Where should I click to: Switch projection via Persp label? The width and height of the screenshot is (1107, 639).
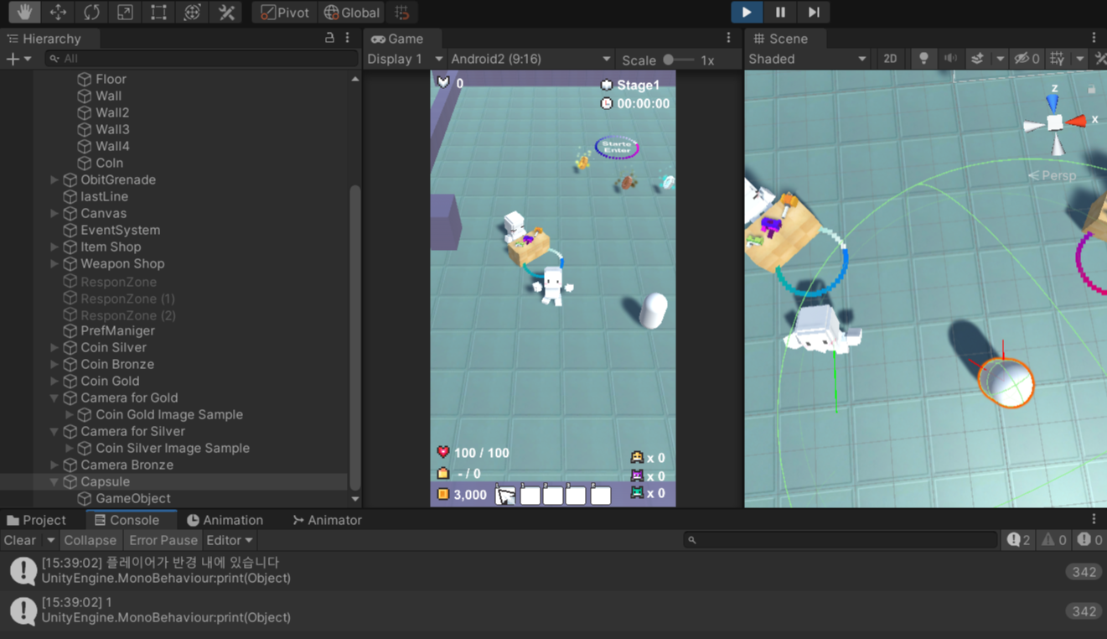[x=1053, y=175]
